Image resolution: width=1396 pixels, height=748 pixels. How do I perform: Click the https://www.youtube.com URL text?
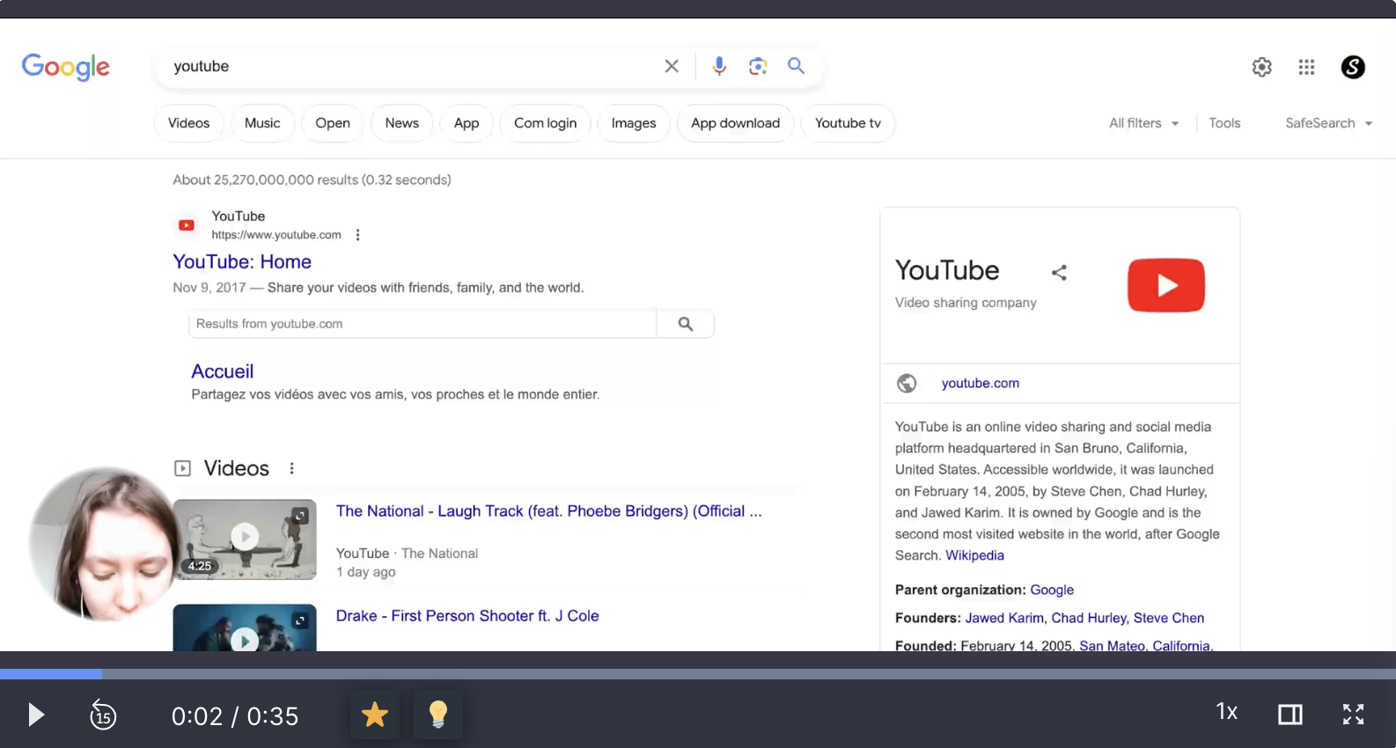click(x=276, y=235)
